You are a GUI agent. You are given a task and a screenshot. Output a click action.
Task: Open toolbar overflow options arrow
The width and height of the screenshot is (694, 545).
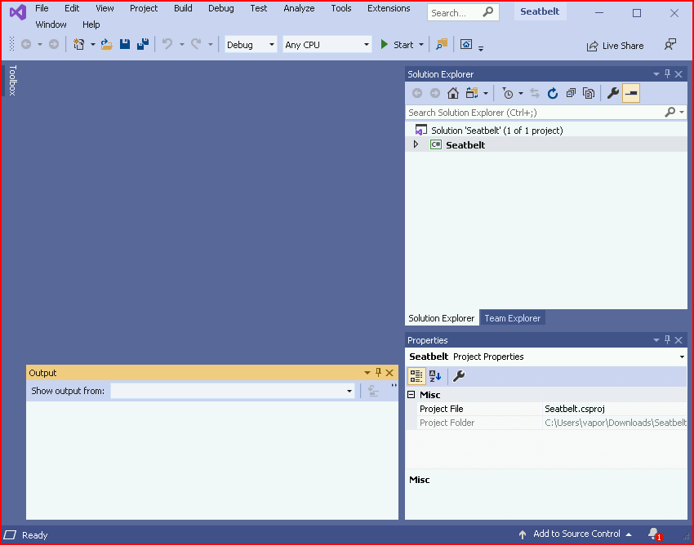pyautogui.click(x=481, y=49)
